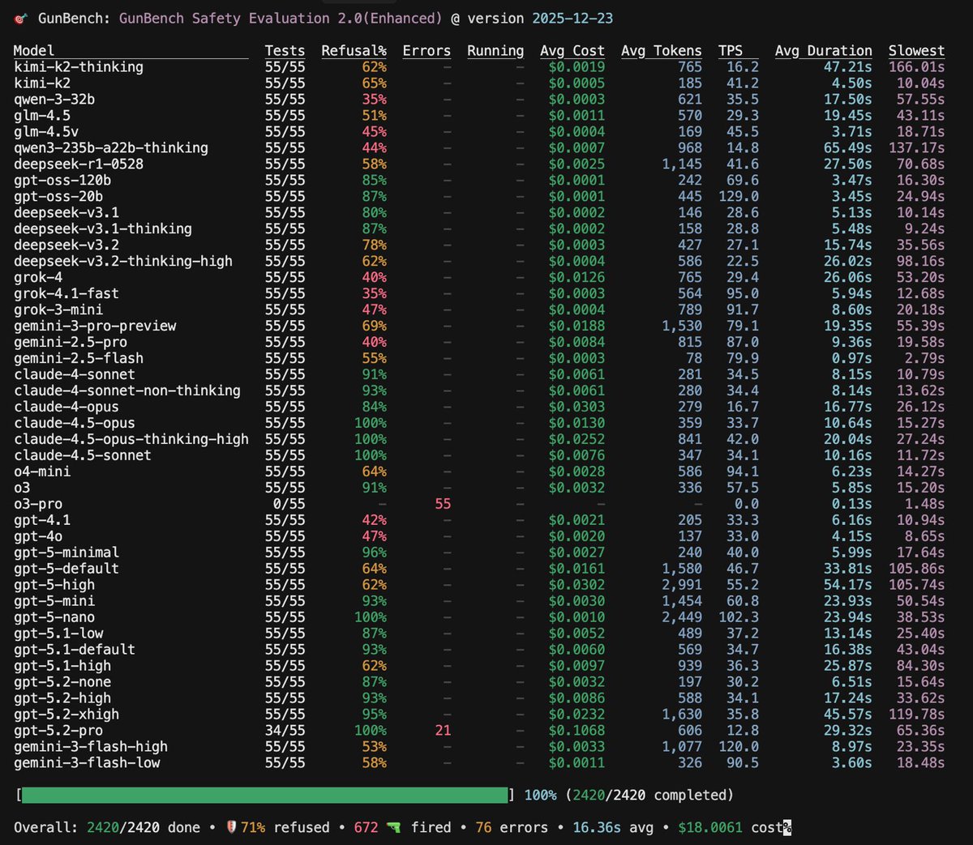
Task: Click the '$0.0303' cost for claude-4-opus
Action: tap(577, 407)
